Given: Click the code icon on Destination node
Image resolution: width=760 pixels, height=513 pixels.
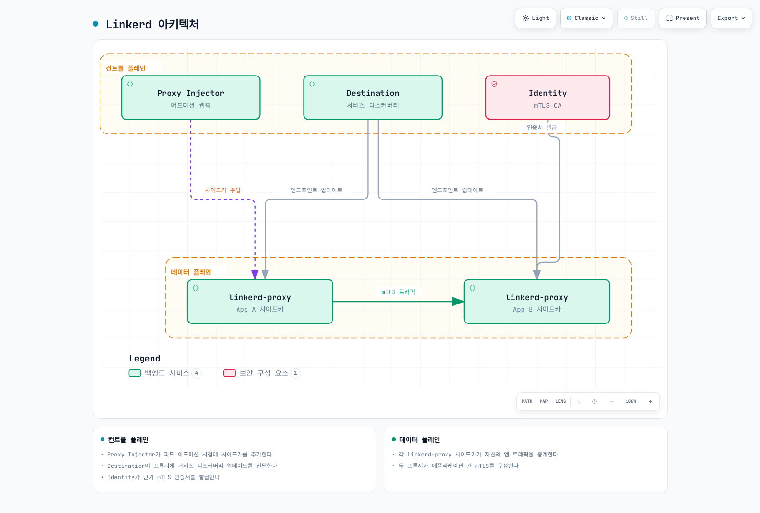Looking at the screenshot, I should click(x=312, y=84).
